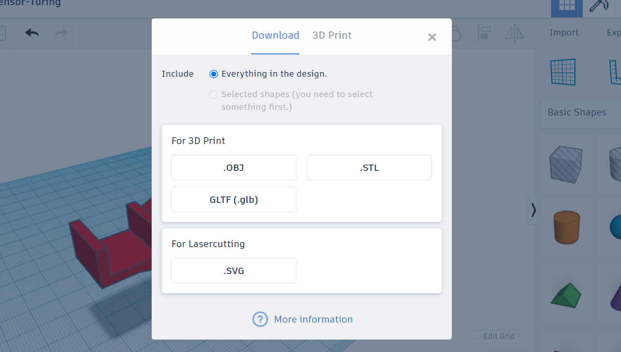Viewport: 621px width, 352px height.
Task: Download the model as .STL
Action: click(x=369, y=167)
